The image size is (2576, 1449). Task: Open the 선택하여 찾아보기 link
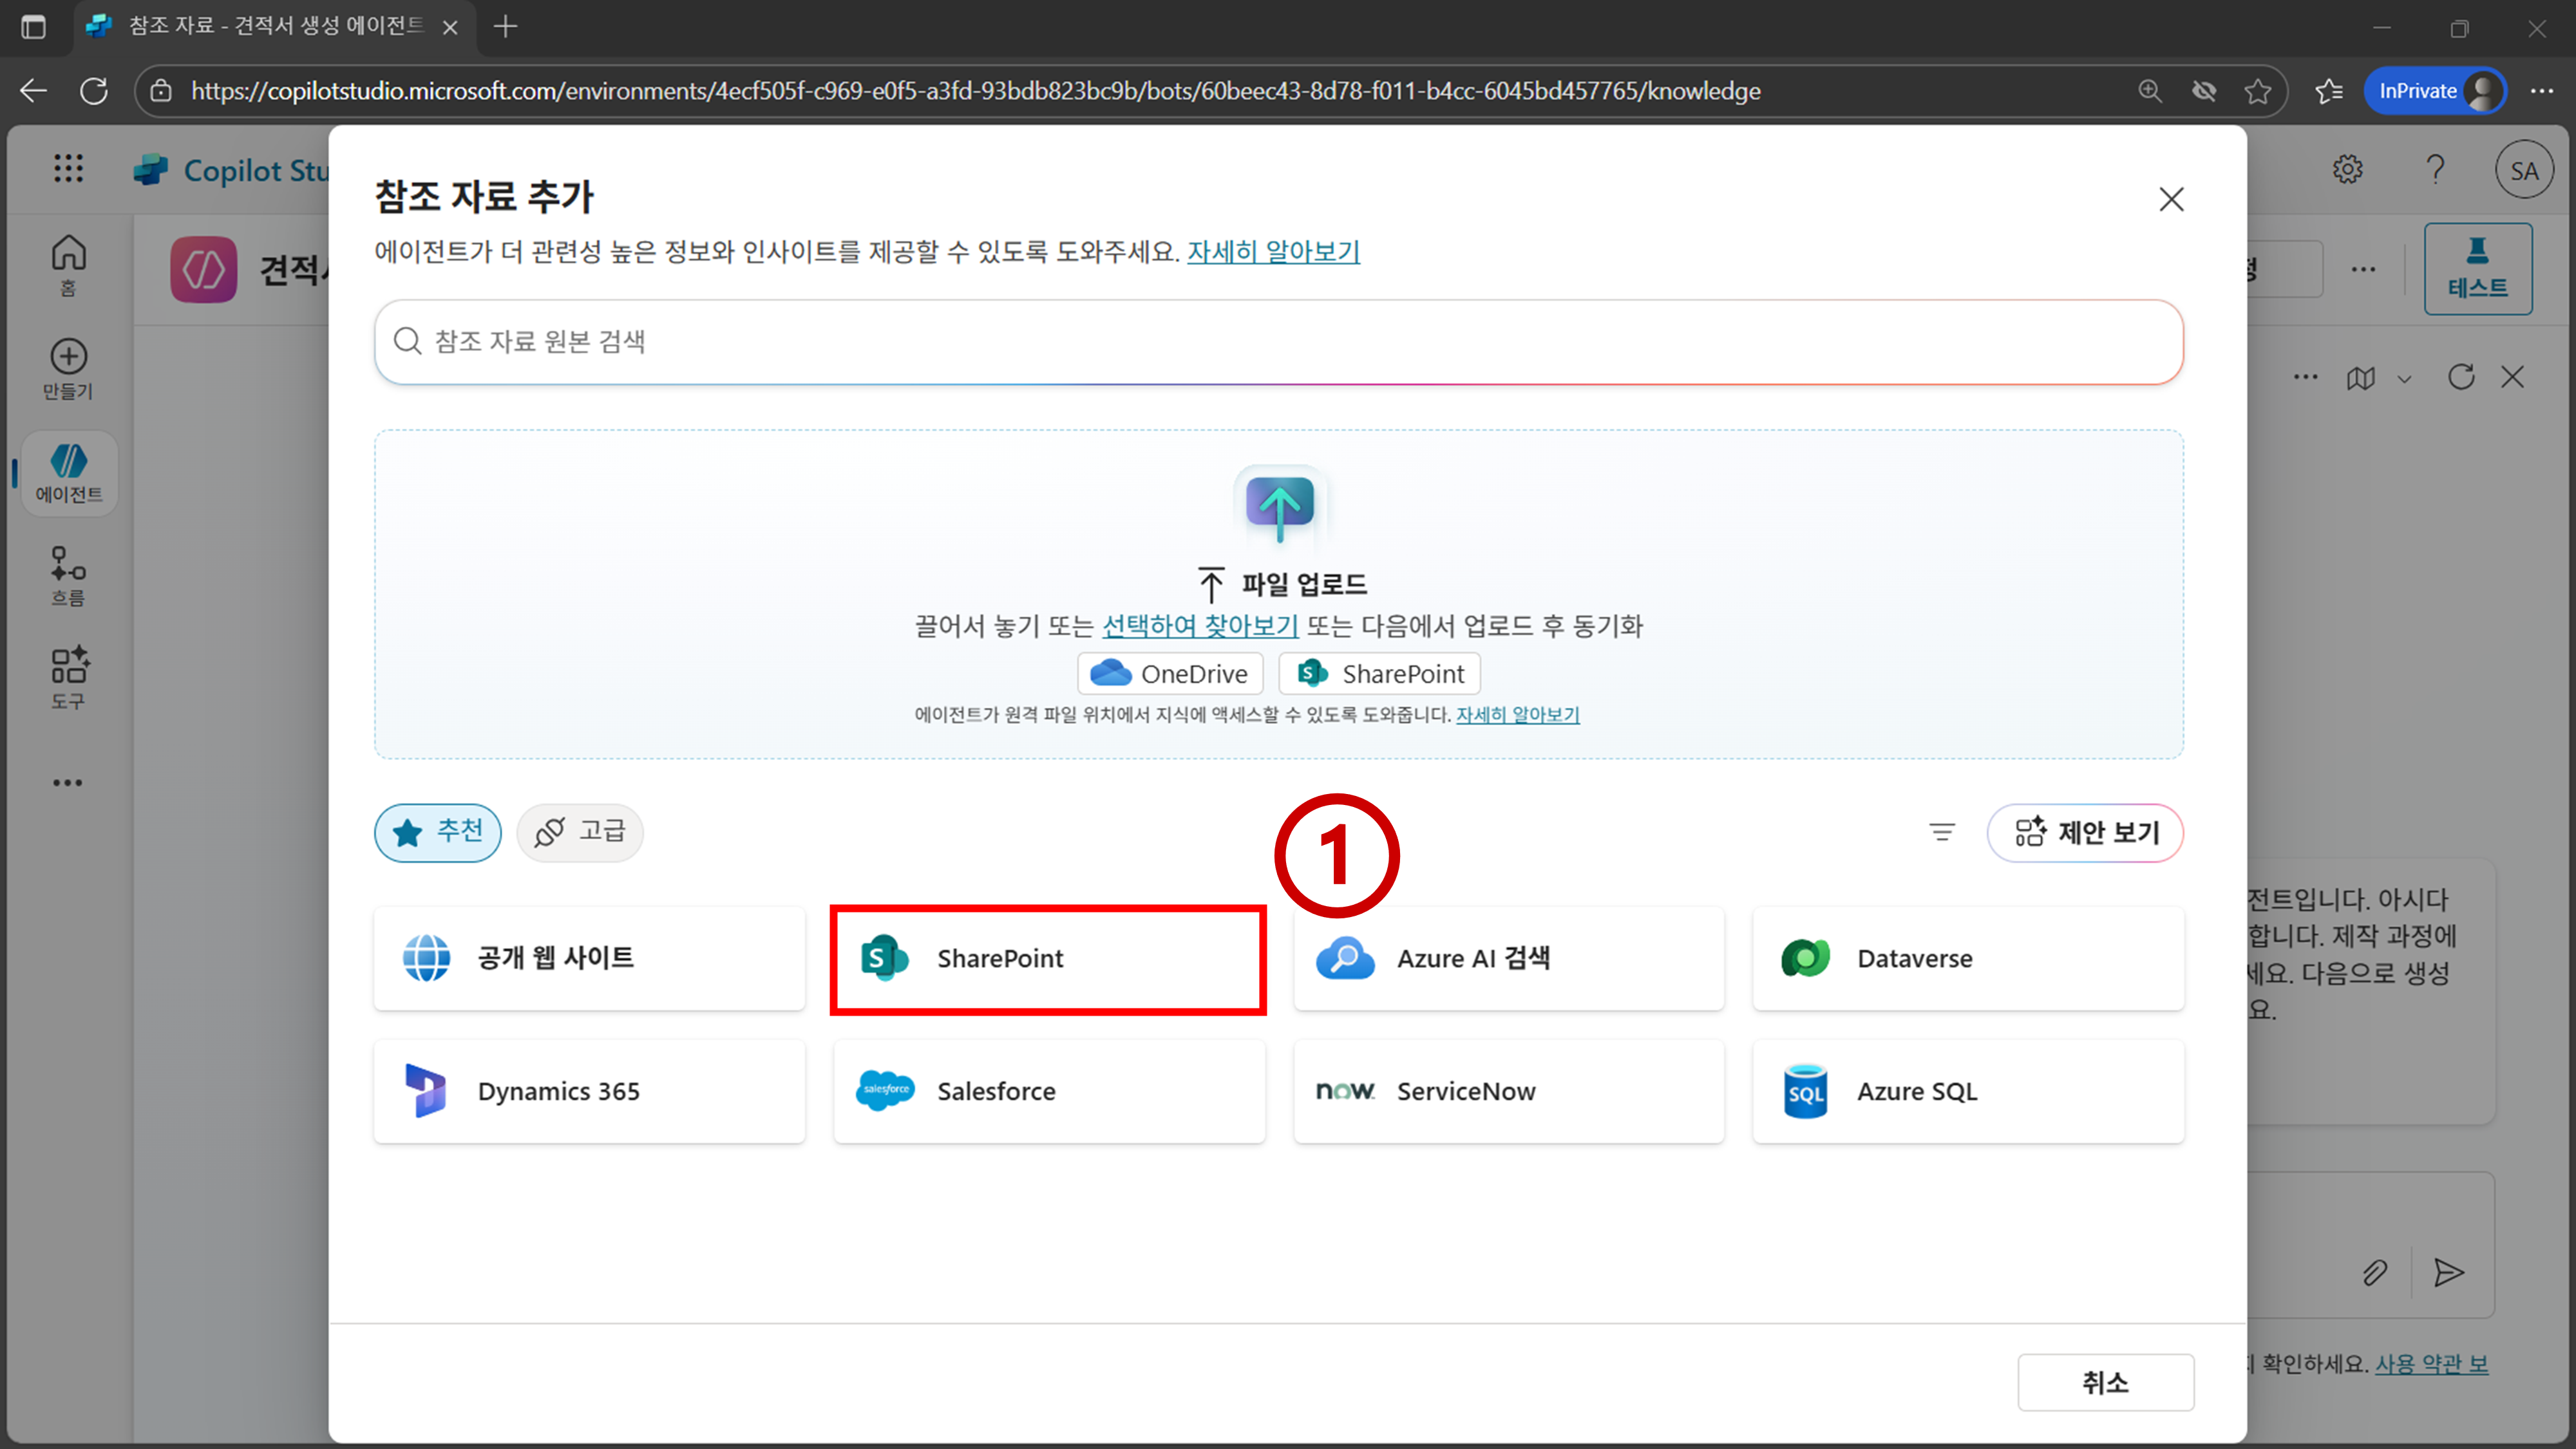point(1200,626)
